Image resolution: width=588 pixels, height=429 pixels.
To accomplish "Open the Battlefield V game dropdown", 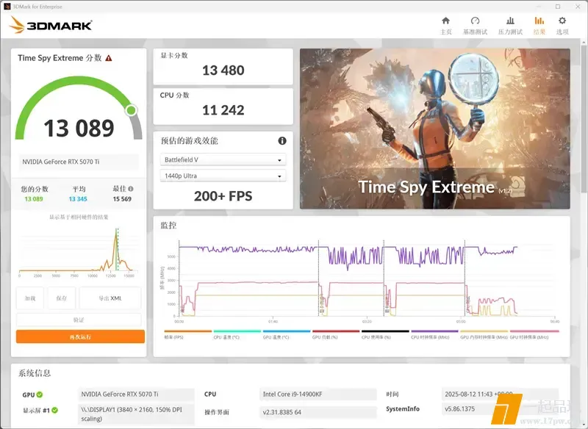I will (223, 159).
